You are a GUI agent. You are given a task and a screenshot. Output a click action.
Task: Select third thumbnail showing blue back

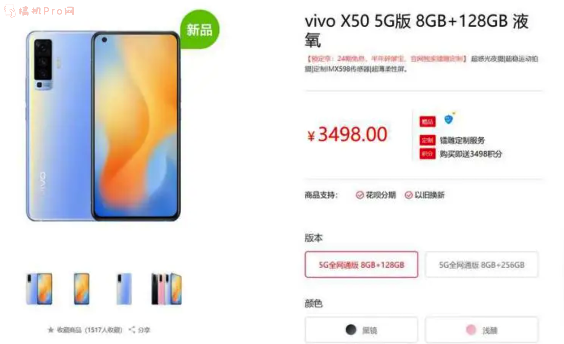tap(124, 288)
